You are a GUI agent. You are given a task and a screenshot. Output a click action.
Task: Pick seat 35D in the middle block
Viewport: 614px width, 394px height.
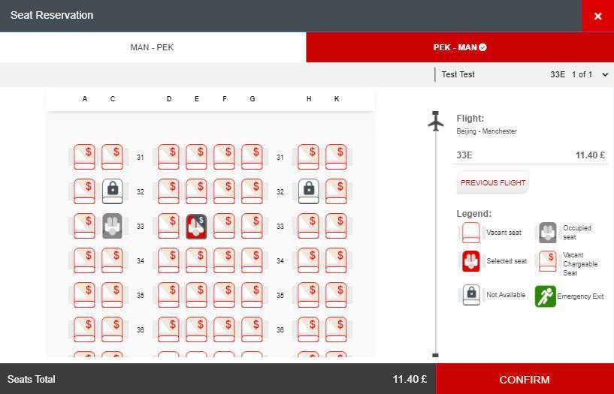point(168,295)
